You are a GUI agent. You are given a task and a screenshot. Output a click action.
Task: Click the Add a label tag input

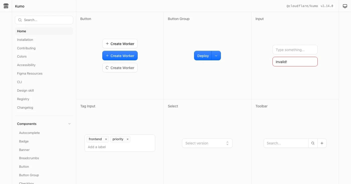click(120, 147)
